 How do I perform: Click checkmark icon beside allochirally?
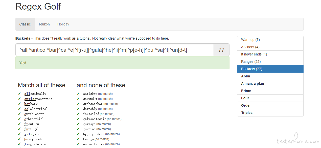tap(19, 94)
